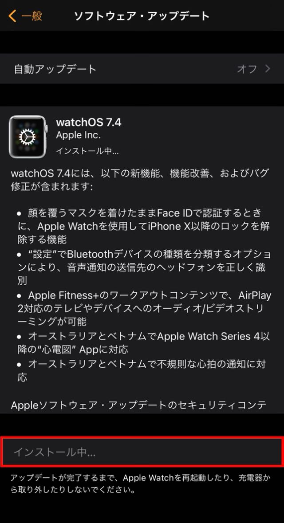Click the ソフトウェア・アップデート page title
Image resolution: width=284 pixels, height=523 pixels.
tap(142, 16)
